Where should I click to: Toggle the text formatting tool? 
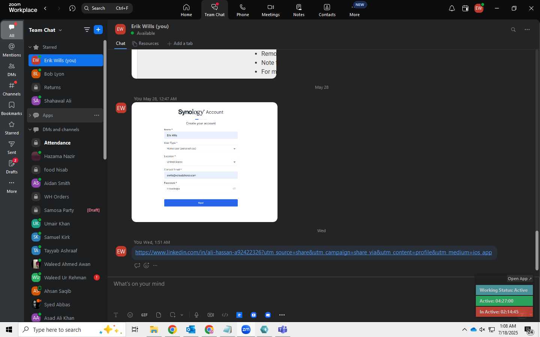116,315
